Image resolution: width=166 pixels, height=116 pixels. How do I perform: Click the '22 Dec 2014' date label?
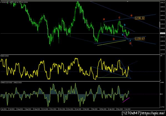tap(70, 109)
